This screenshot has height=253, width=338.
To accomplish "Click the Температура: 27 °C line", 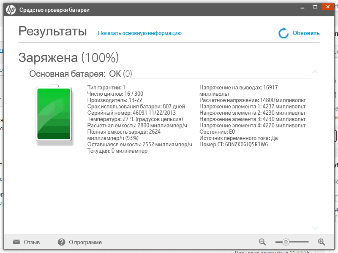I will 135,119.
